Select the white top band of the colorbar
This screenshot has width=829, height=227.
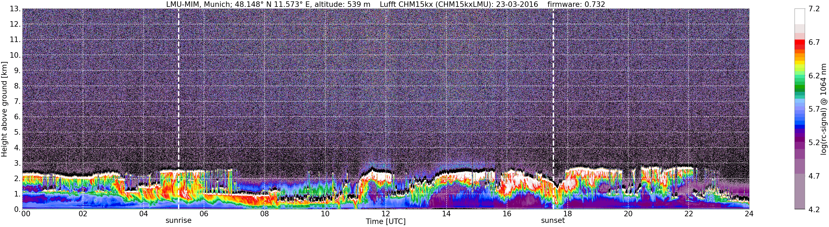[800, 16]
